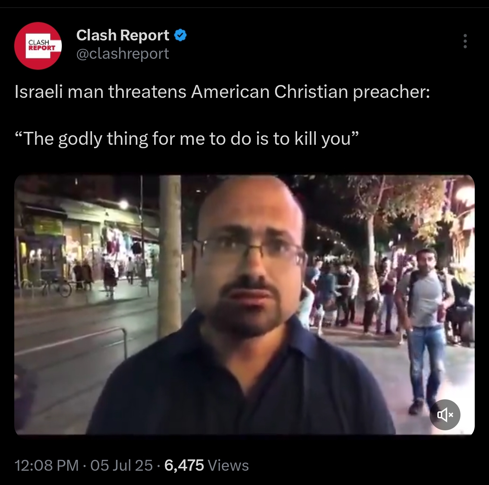This screenshot has height=485, width=489.
Task: Click the 05 Jul 25 date
Action: click(122, 465)
